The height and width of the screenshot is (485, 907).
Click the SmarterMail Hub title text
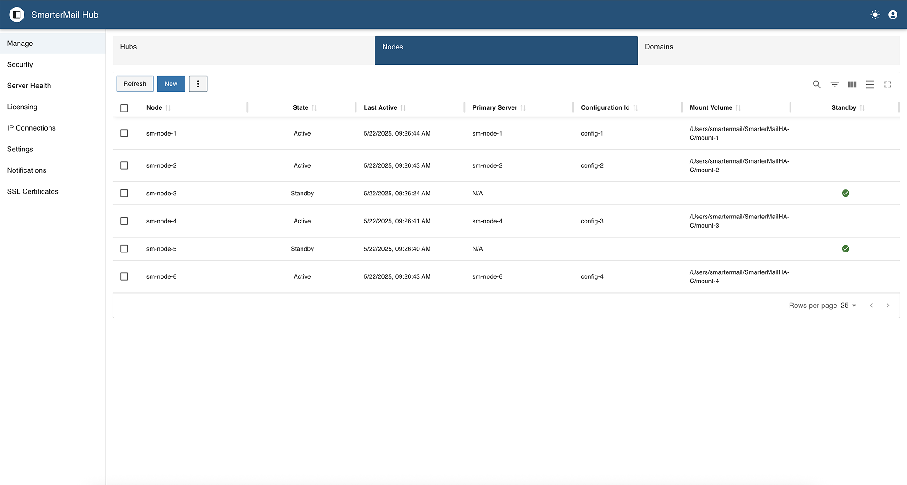coord(65,15)
